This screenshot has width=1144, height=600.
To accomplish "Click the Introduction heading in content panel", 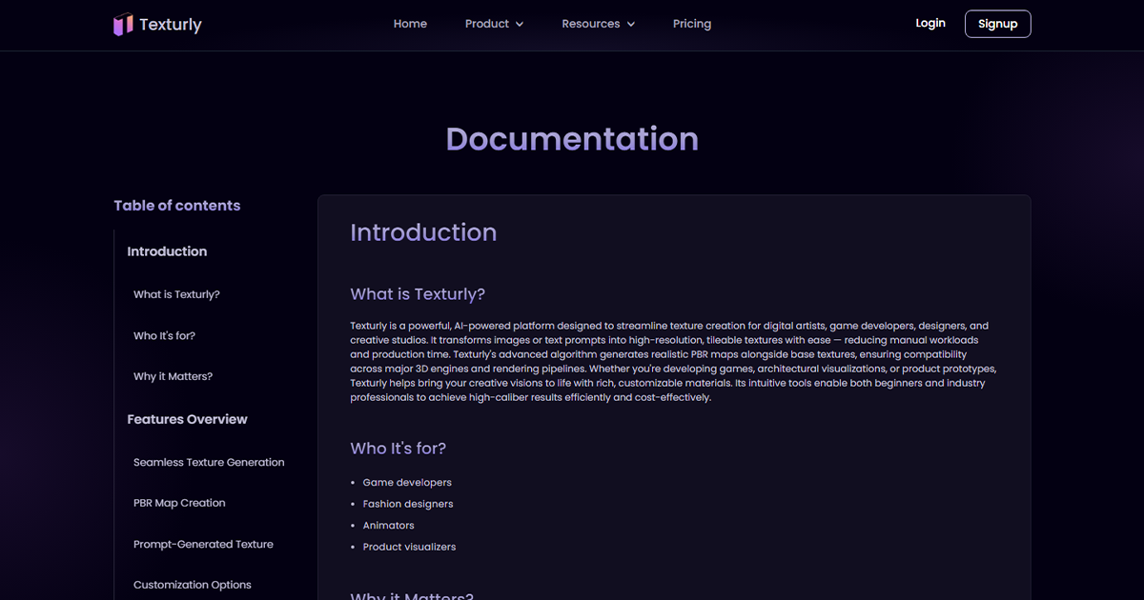I will [423, 232].
